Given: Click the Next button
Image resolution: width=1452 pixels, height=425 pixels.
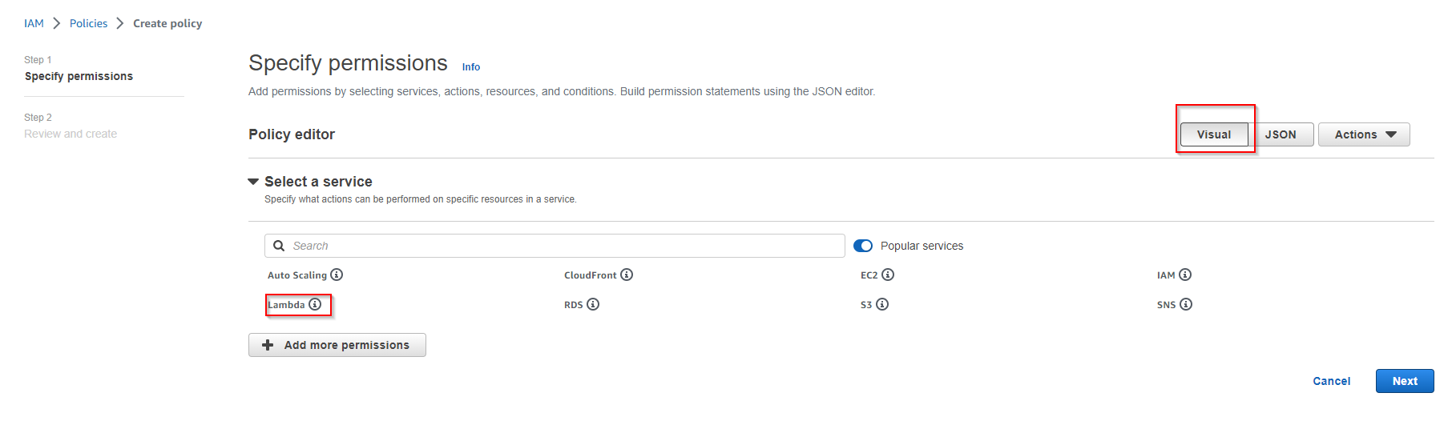Looking at the screenshot, I should pos(1404,381).
